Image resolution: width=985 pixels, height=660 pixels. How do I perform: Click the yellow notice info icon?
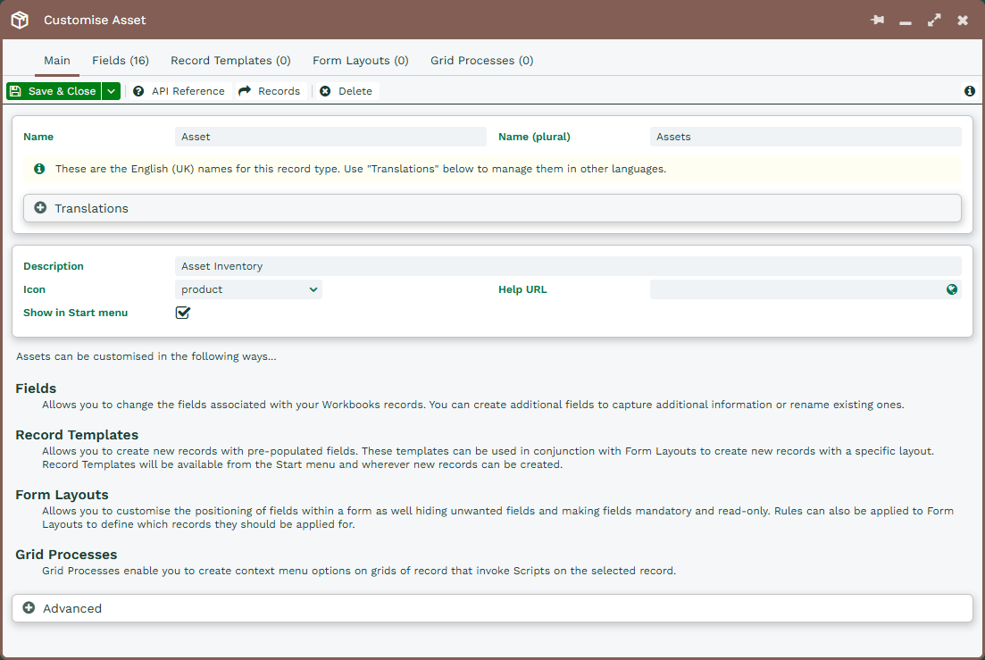coord(39,169)
